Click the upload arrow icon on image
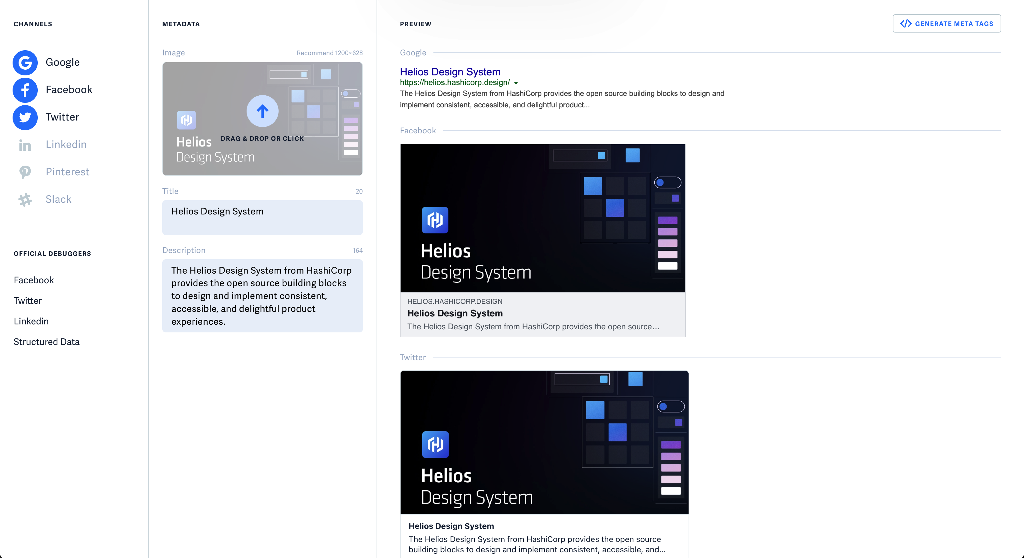The height and width of the screenshot is (558, 1024). [262, 111]
